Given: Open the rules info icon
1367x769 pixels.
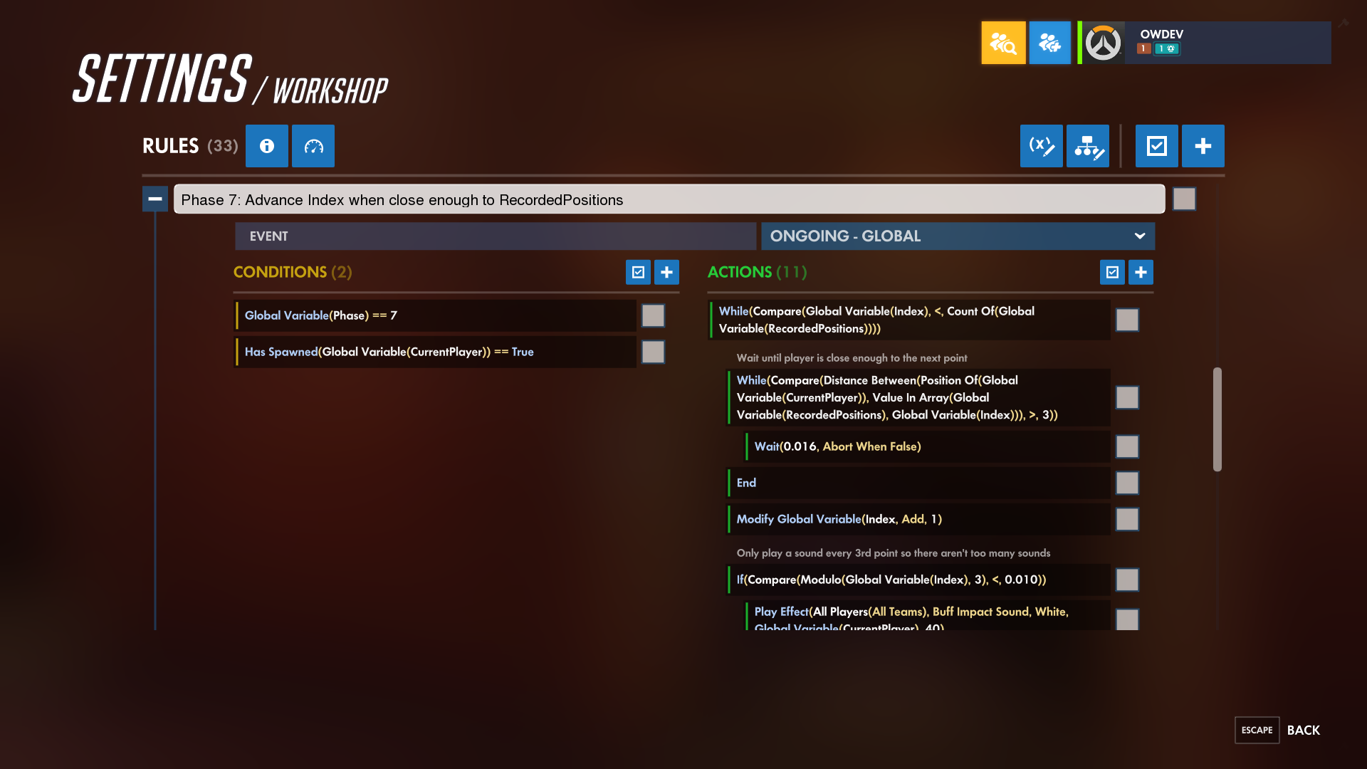Looking at the screenshot, I should click(x=267, y=146).
